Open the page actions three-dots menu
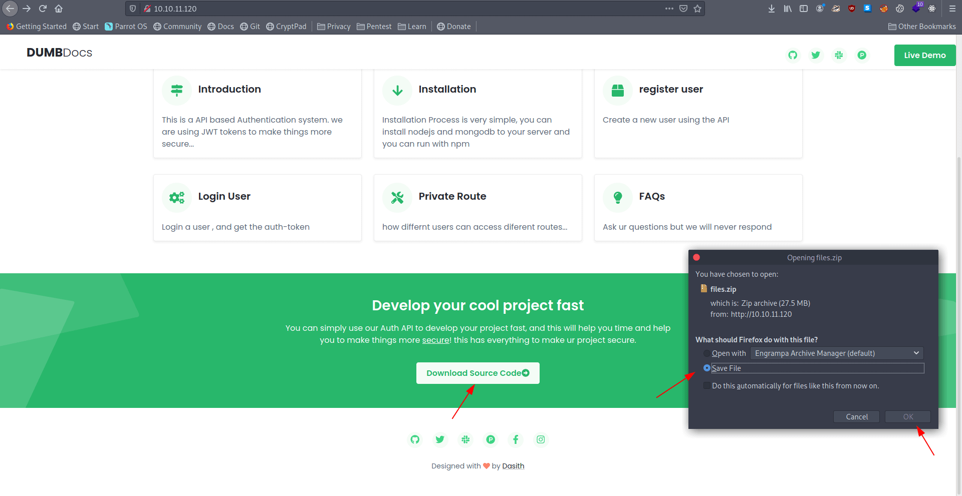This screenshot has height=496, width=962. click(669, 9)
